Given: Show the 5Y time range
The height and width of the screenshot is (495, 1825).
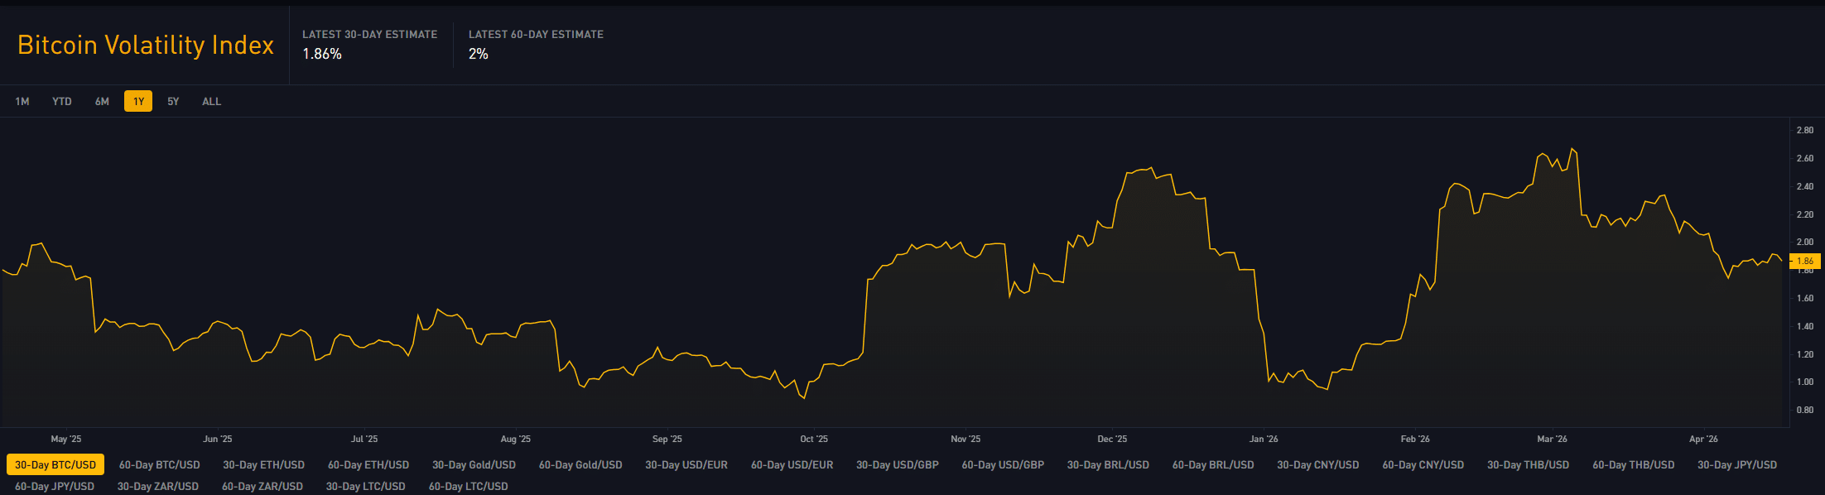Looking at the screenshot, I should [x=173, y=102].
